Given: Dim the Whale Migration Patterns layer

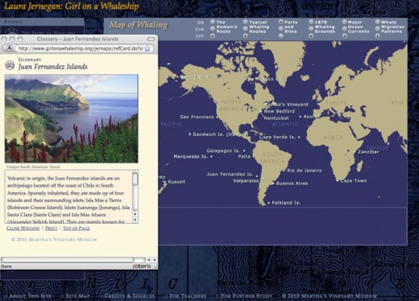Looking at the screenshot, I should 378,29.
